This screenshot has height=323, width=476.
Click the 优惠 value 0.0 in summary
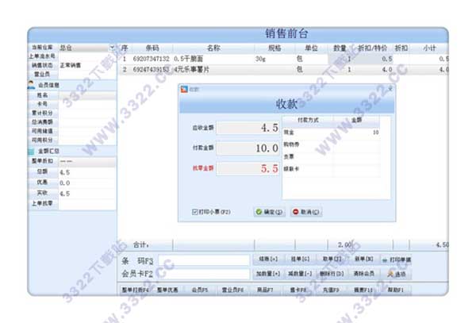65,183
